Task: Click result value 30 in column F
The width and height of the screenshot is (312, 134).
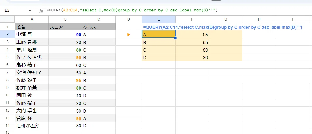Action: click(x=192, y=57)
